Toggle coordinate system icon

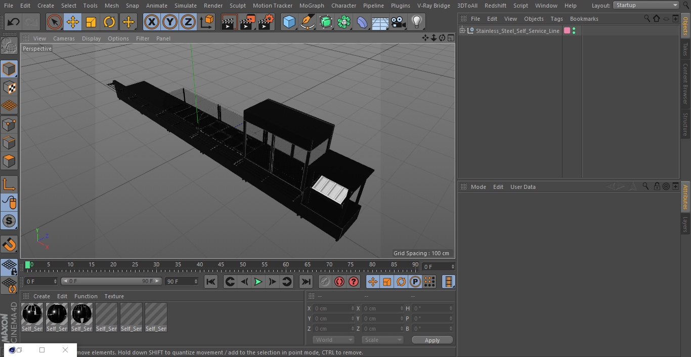[x=207, y=22]
